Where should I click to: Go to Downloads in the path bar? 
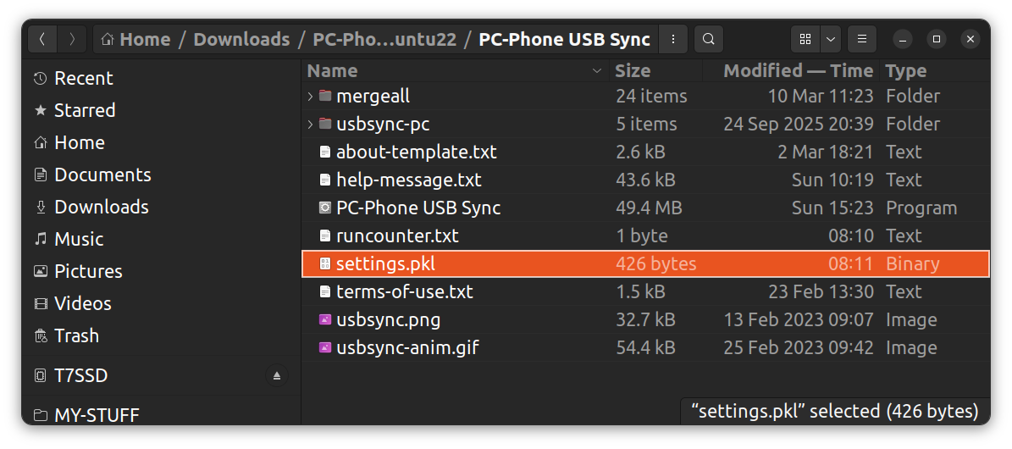241,39
